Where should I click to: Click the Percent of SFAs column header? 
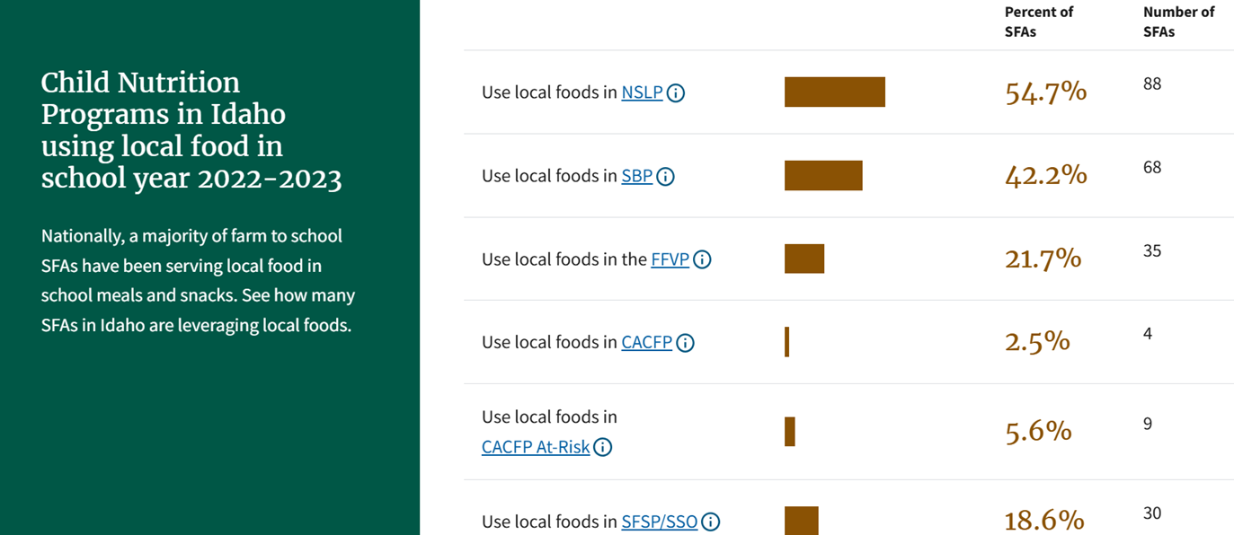pos(1038,22)
